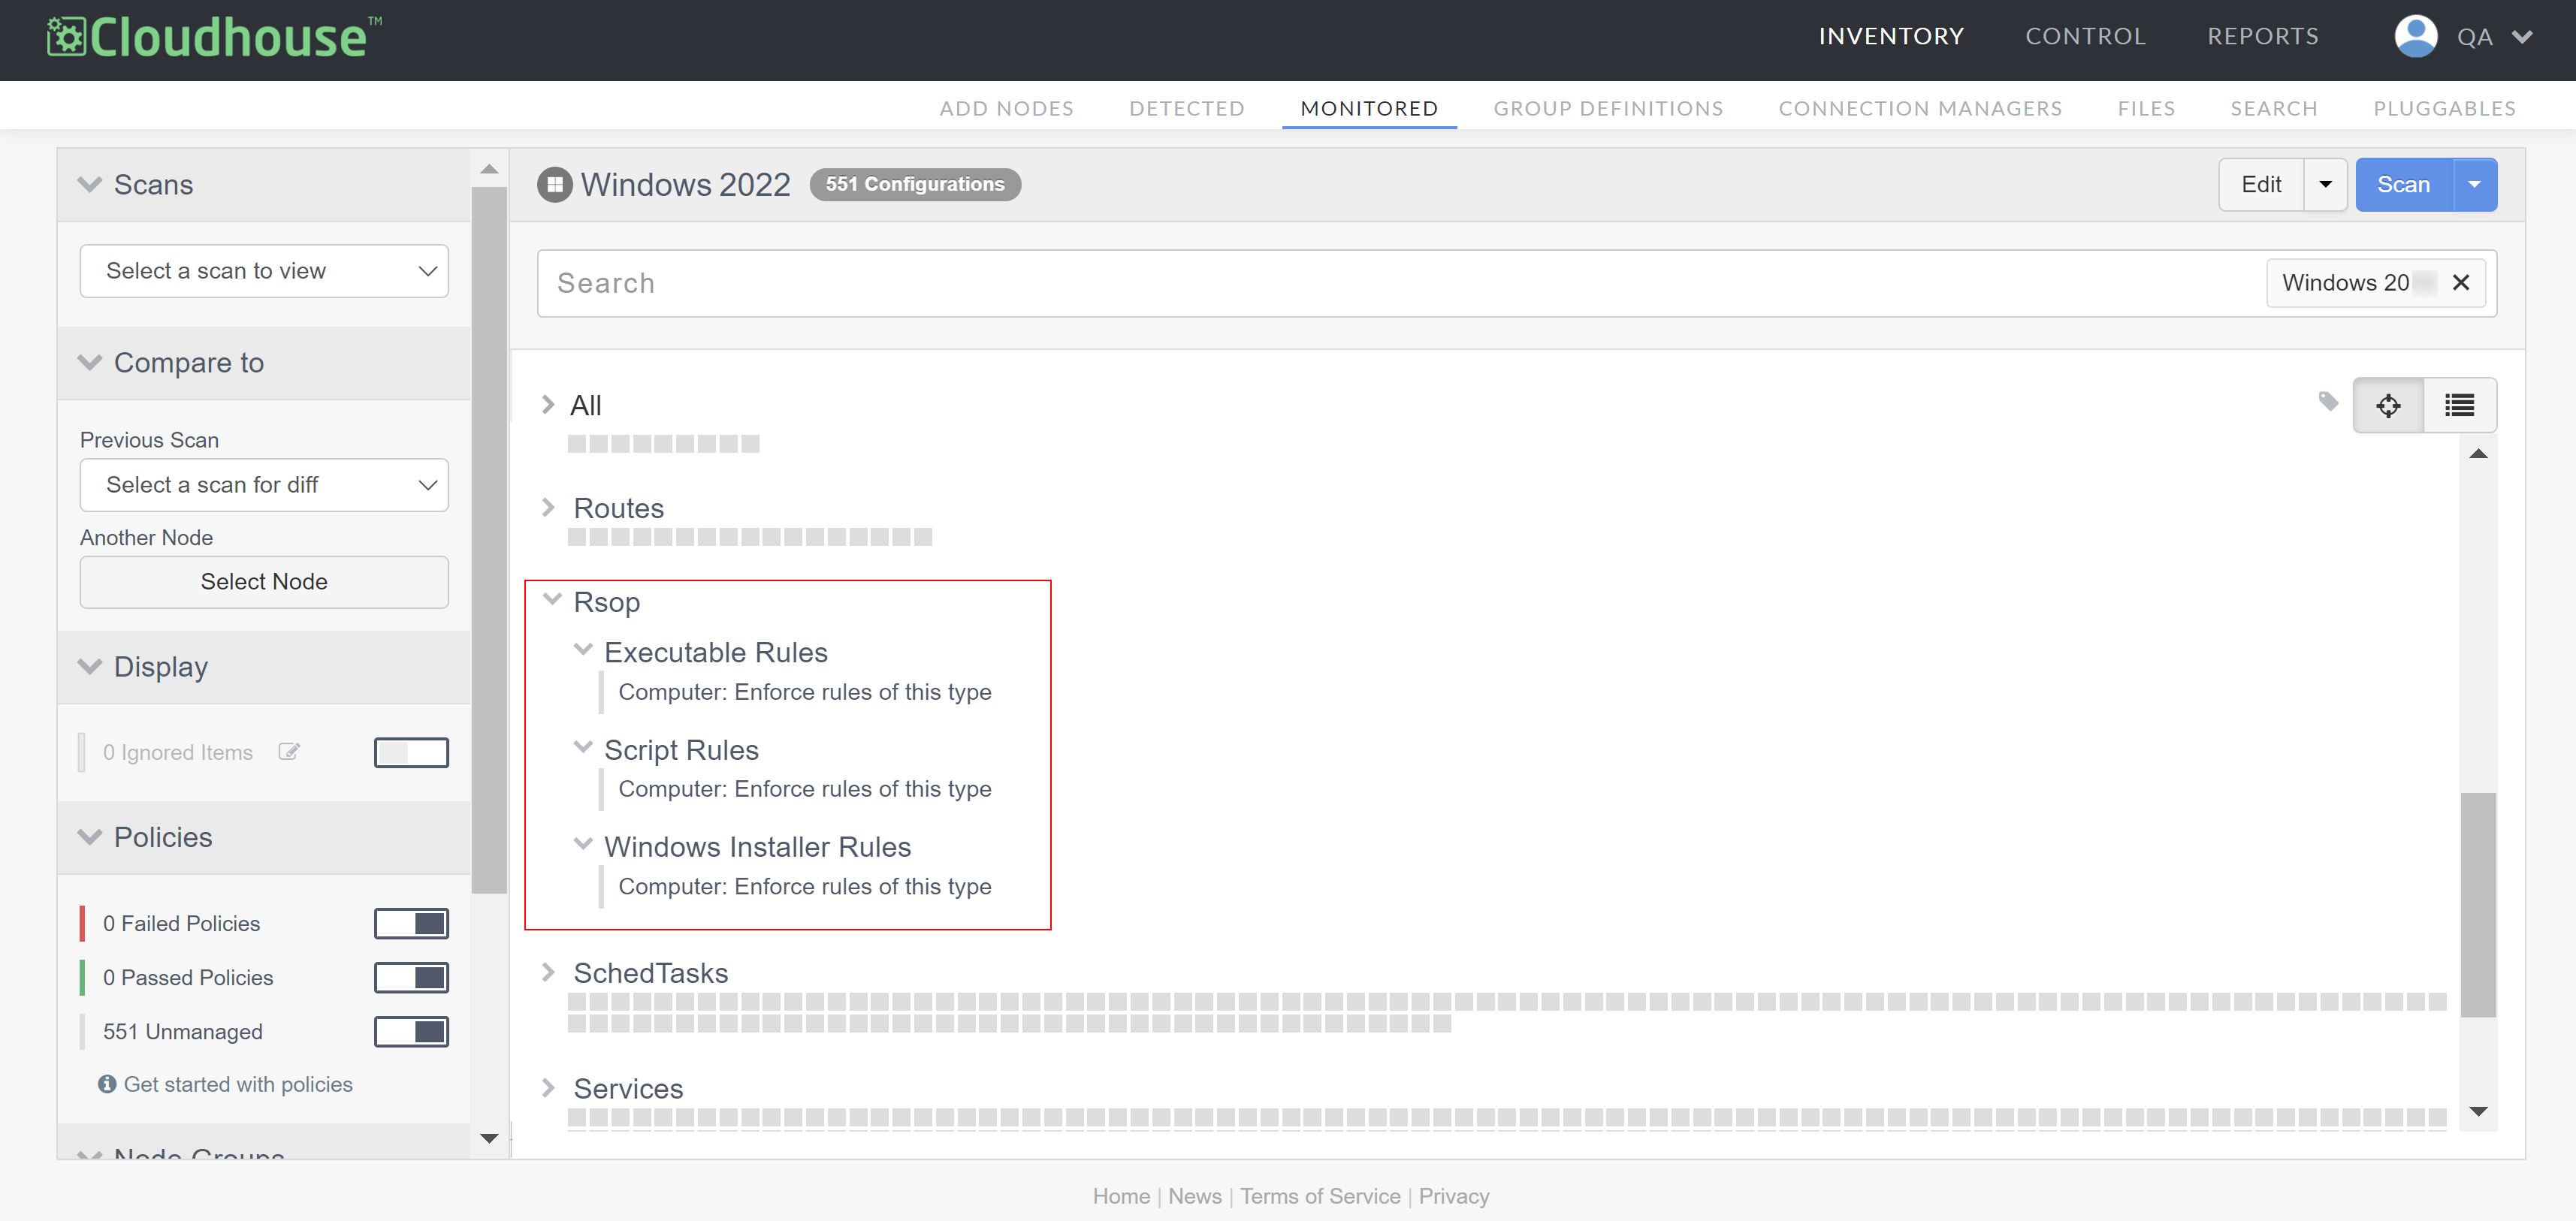Focus the Search input field
The width and height of the screenshot is (2576, 1221).
pos(1400,283)
